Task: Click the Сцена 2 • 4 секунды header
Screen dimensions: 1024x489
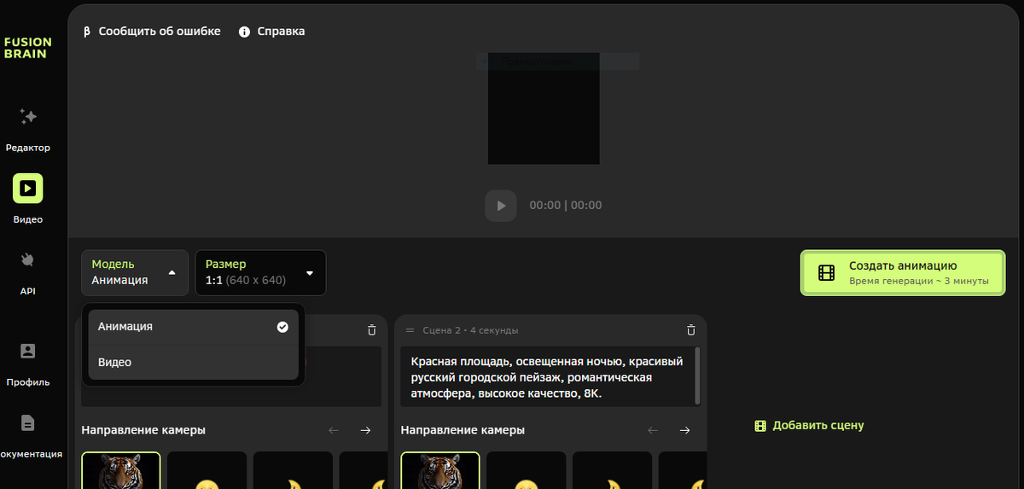Action: (x=470, y=330)
